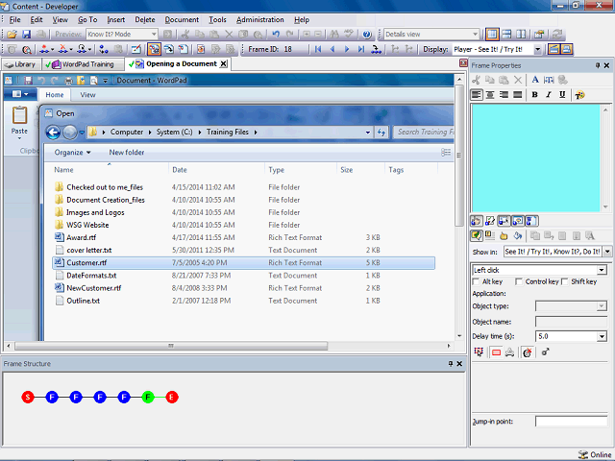615x461 pixels.
Task: Click the blue Undo arrow in main toolbar
Action: [x=276, y=35]
